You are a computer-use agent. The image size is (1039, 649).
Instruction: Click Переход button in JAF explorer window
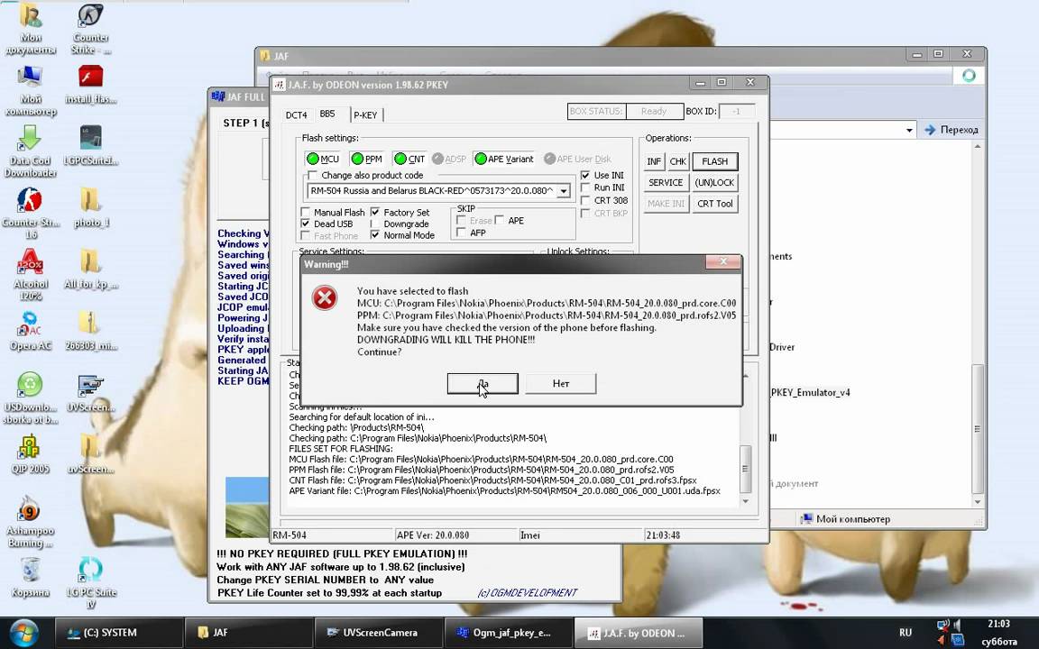(951, 130)
